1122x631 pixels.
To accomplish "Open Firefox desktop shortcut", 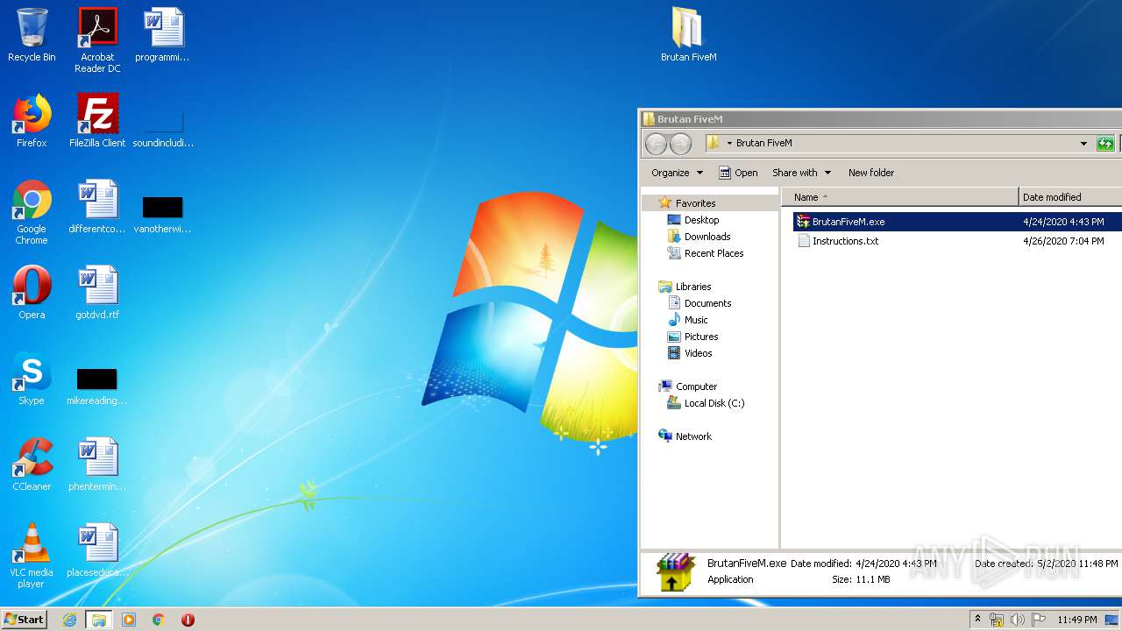I will (32, 121).
